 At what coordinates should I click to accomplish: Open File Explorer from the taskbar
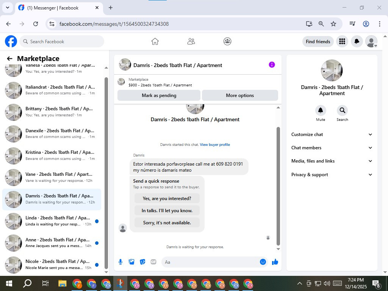coord(63,283)
